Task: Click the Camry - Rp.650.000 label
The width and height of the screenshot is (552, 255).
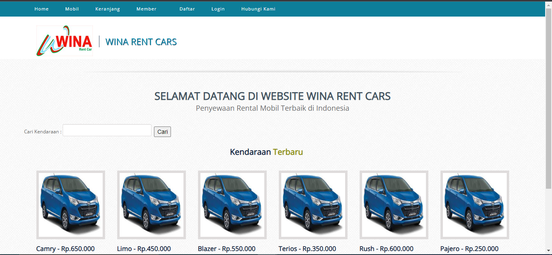Action: tap(65, 249)
